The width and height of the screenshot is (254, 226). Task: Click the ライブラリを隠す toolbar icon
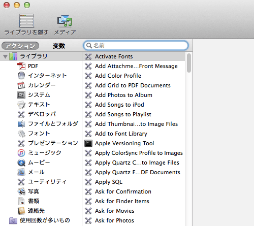coord(26,20)
